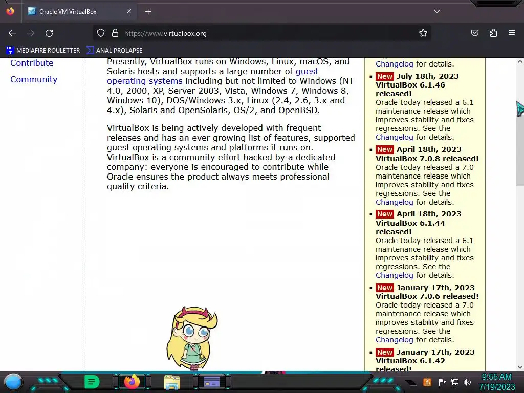Click 'VirtualBox 7.0.6 released!' heading

427,296
